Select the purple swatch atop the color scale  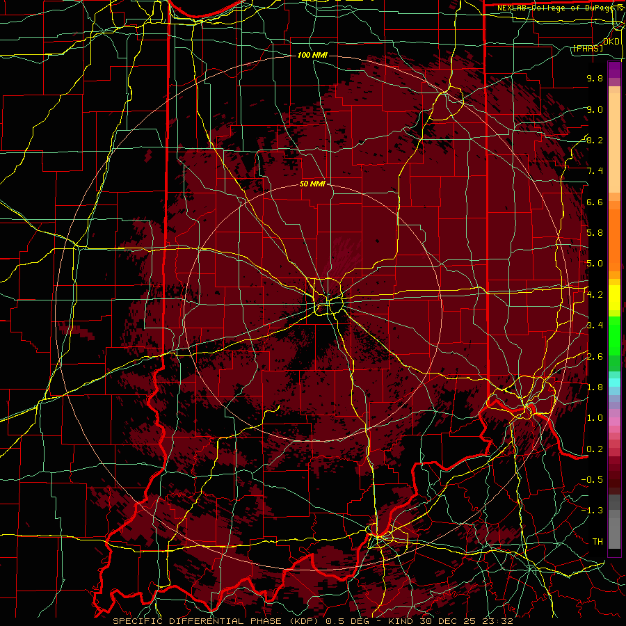(614, 70)
